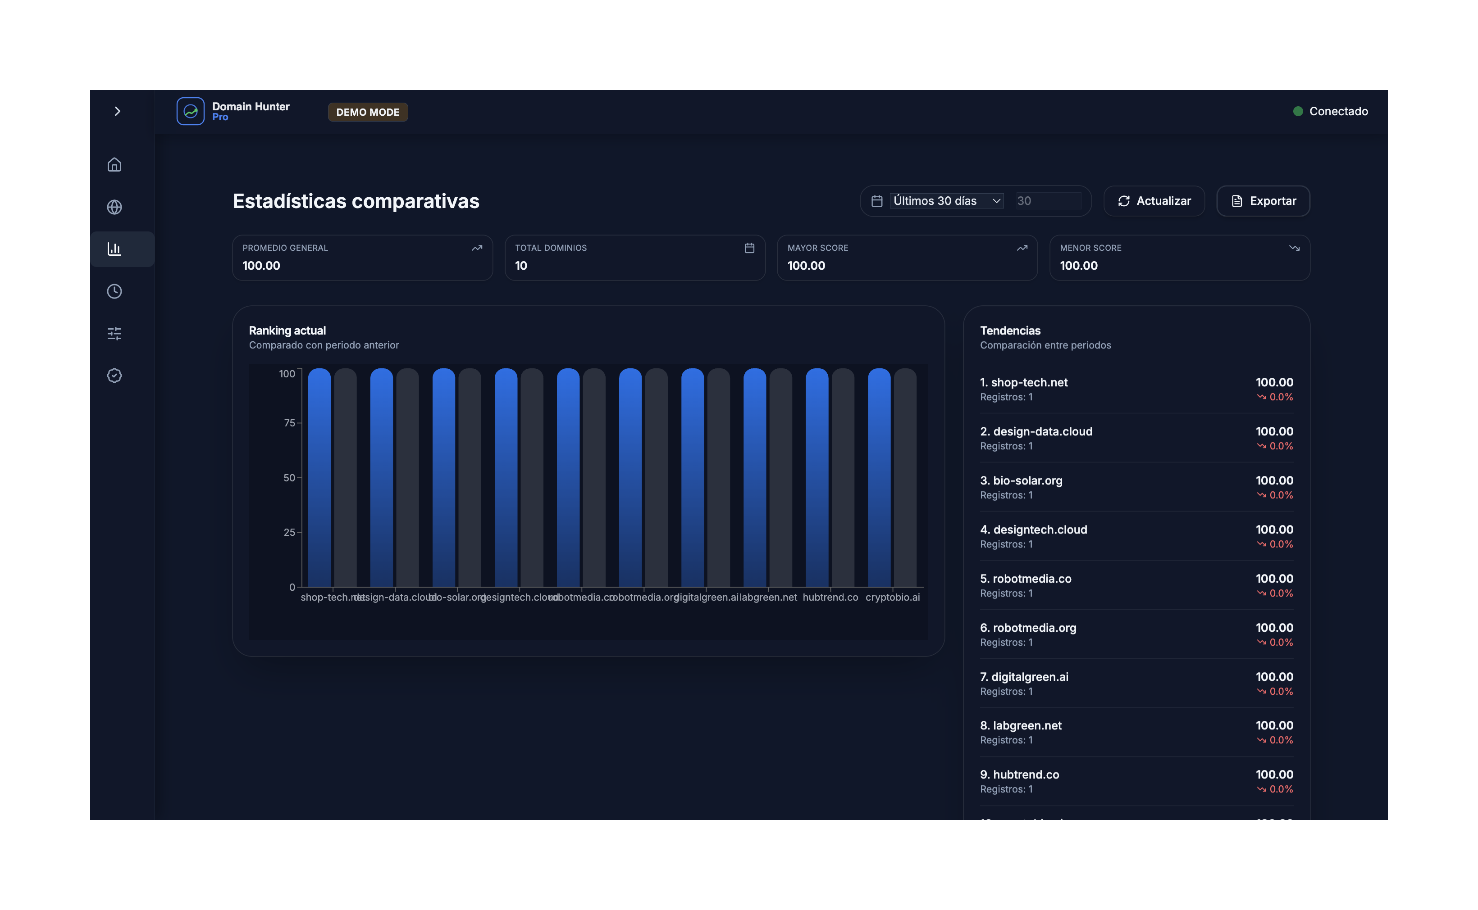Open the home icon in sidebar
Screen dimensions: 1478x910
(114, 165)
